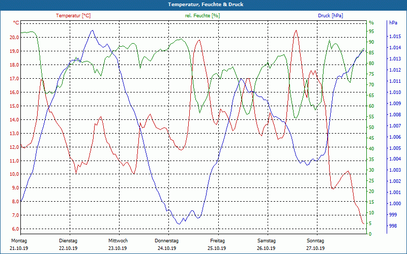407x254 pixels.
Task: Click the hPa unit label on pressure axis
Action: 393,23
